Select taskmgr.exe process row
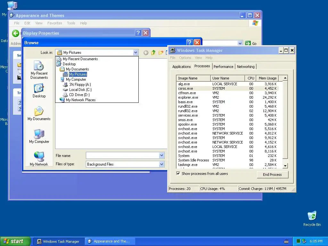The width and height of the screenshot is (328, 246). click(227, 165)
